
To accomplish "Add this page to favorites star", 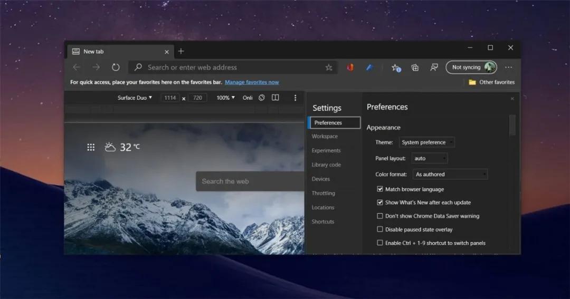I will (329, 67).
